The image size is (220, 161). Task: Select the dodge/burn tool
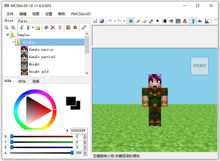(x=158, y=21)
